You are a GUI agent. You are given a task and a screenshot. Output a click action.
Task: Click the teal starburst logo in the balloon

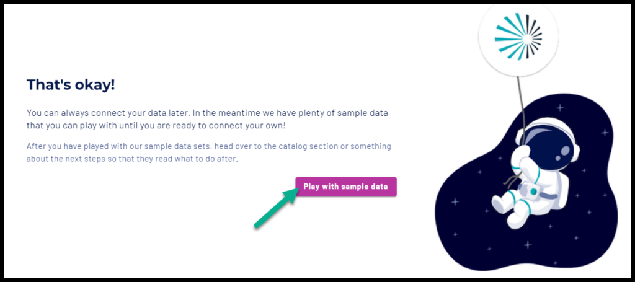tap(518, 37)
